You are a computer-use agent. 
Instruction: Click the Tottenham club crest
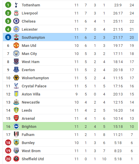[x=16, y=5]
